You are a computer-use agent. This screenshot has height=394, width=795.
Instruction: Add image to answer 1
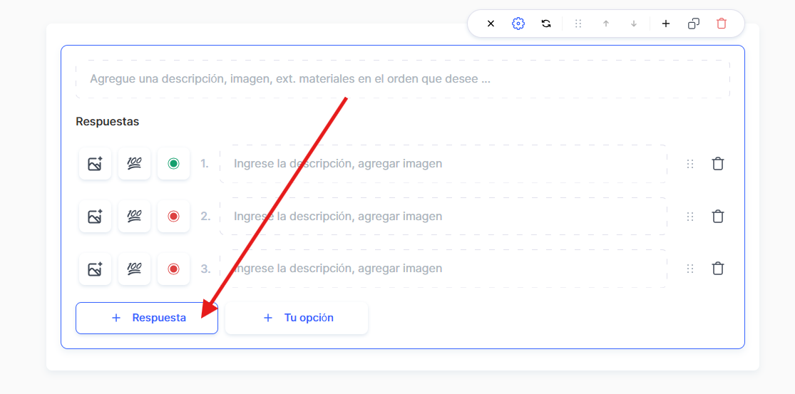pos(96,164)
